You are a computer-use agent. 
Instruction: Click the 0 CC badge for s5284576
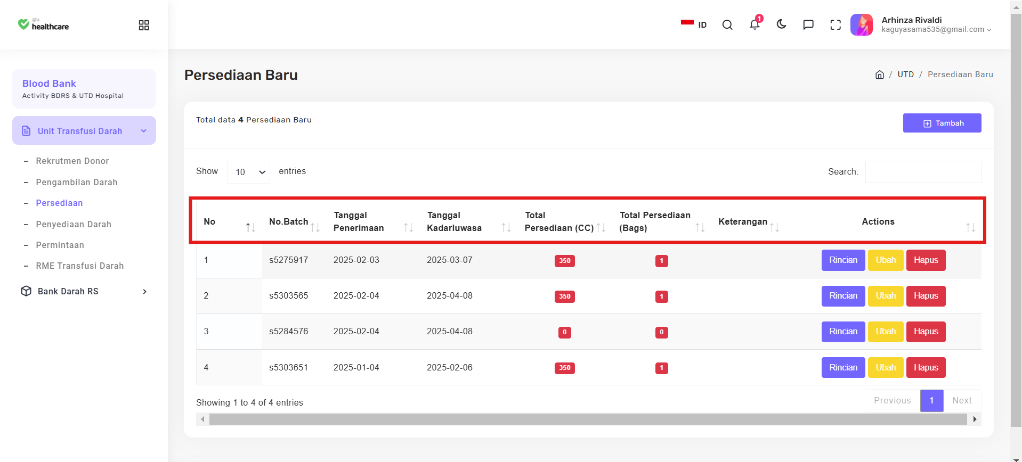(x=565, y=332)
